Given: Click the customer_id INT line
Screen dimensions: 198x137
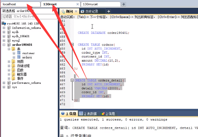Looking at the screenshot, I should coord(96,56).
